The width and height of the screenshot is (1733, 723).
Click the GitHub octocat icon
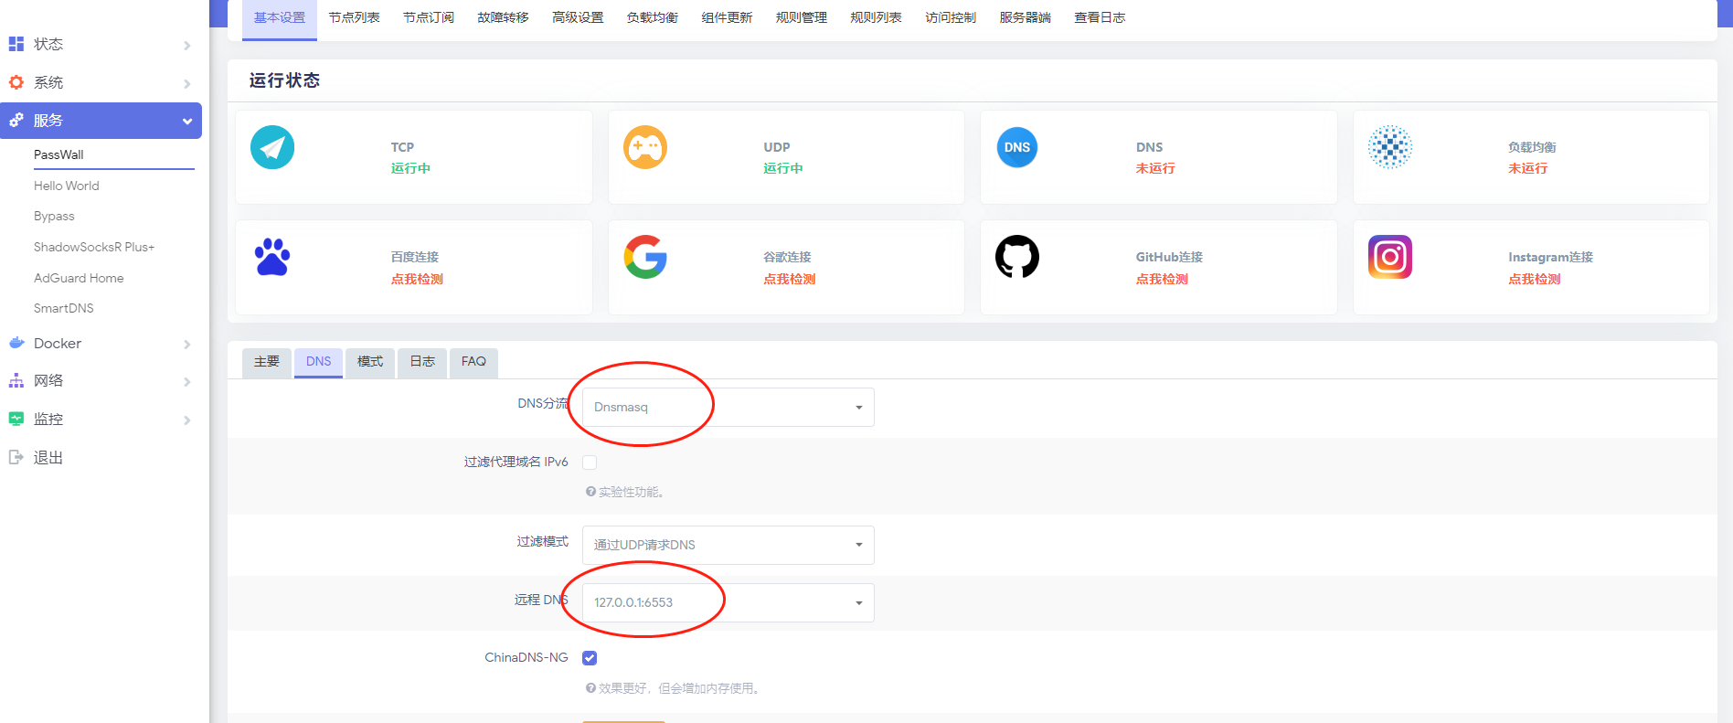[1016, 257]
